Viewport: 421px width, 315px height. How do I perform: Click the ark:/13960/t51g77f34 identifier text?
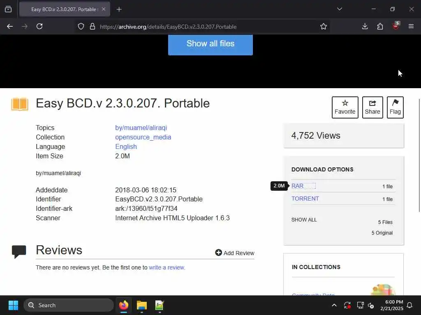pyautogui.click(x=146, y=208)
